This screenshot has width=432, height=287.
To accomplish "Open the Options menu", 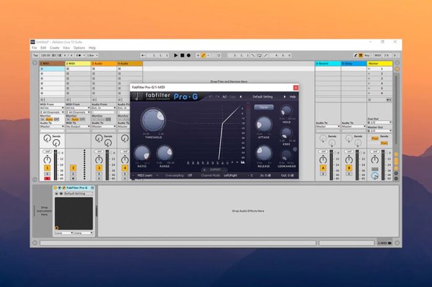I will [x=79, y=48].
